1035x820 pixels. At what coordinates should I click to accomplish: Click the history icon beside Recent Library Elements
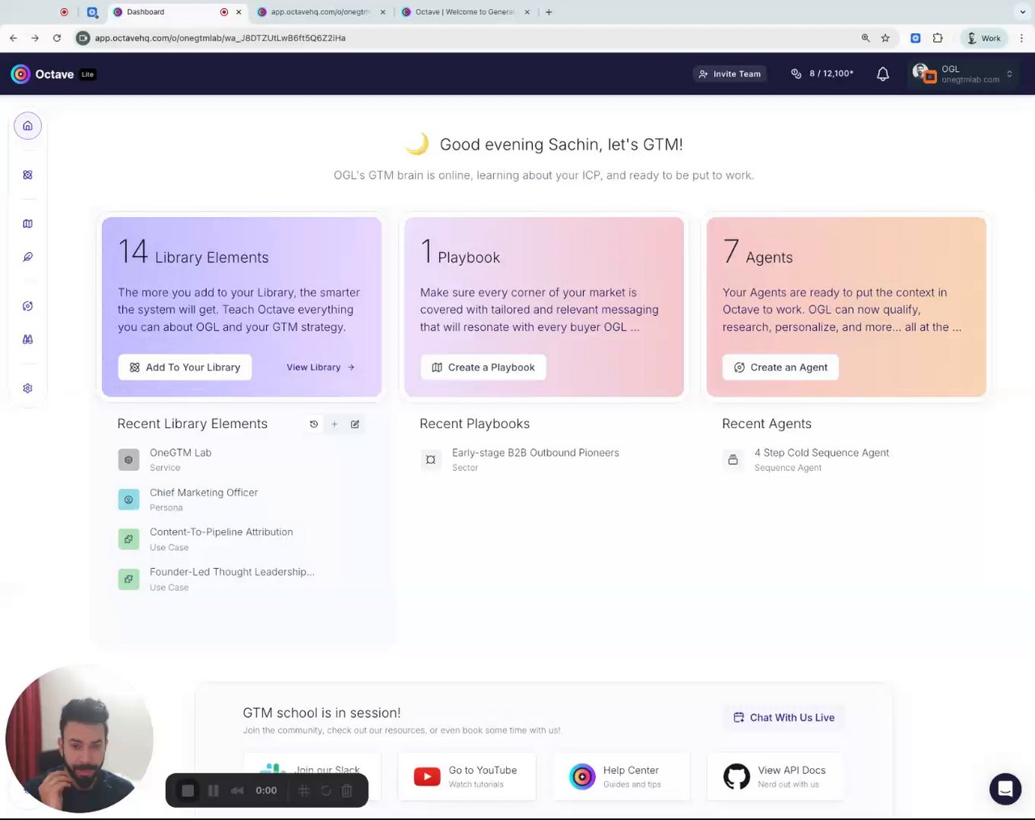[x=314, y=424]
